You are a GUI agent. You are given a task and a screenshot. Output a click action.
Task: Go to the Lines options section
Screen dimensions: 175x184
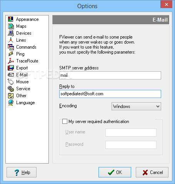click(21, 40)
